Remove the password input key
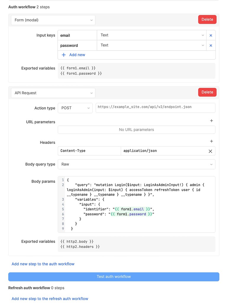229x303 pixels. click(x=211, y=45)
